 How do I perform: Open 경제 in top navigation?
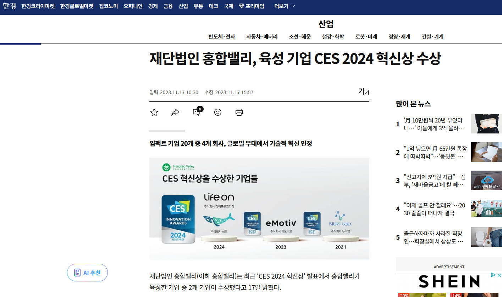pyautogui.click(x=153, y=6)
